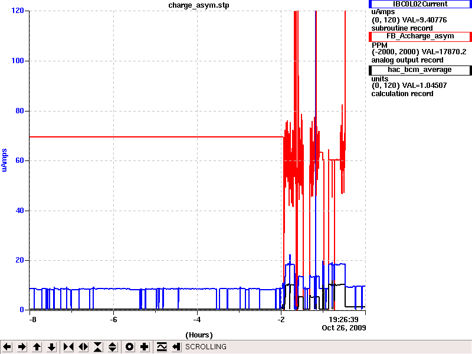Pan the plot right with the right arrow
This screenshot has width=472, height=354.
tap(22, 347)
